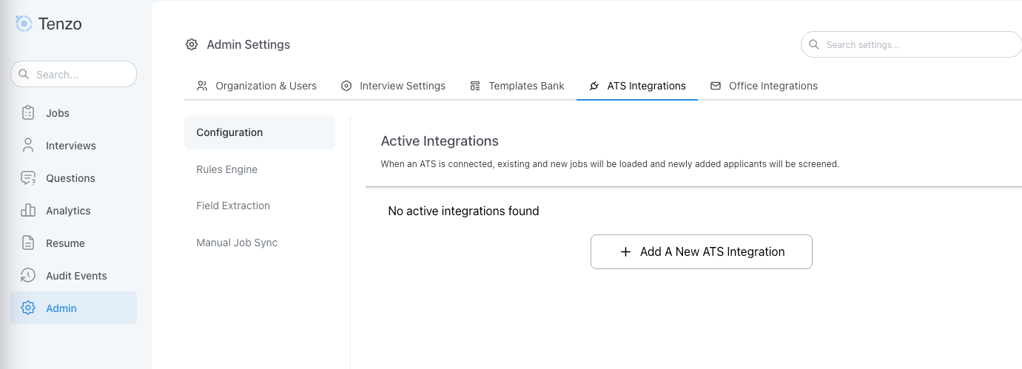This screenshot has width=1022, height=369.
Task: Switch to Interview Settings tab
Action: pos(393,86)
